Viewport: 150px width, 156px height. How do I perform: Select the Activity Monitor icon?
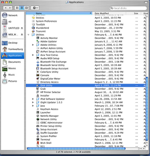click(38, 38)
